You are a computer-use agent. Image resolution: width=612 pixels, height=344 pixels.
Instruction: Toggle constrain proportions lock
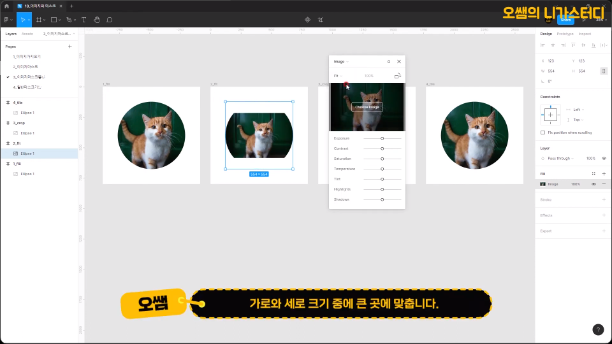[604, 71]
